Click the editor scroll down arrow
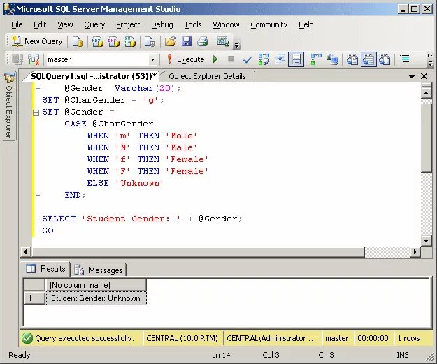Screen dimensions: 437x364 (426, 240)
